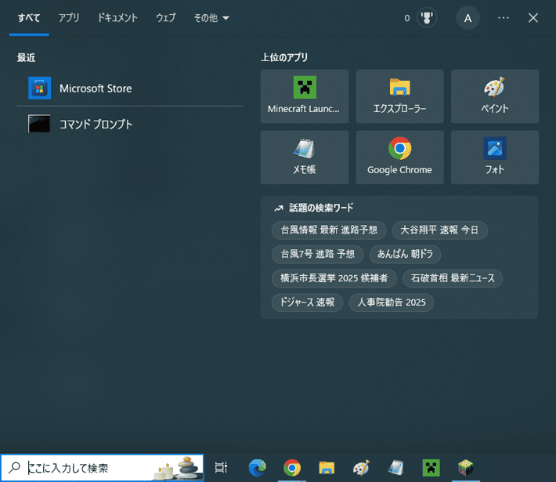556x482 pixels.
Task: Click the 上位のアプリ heading
Action: [284, 57]
